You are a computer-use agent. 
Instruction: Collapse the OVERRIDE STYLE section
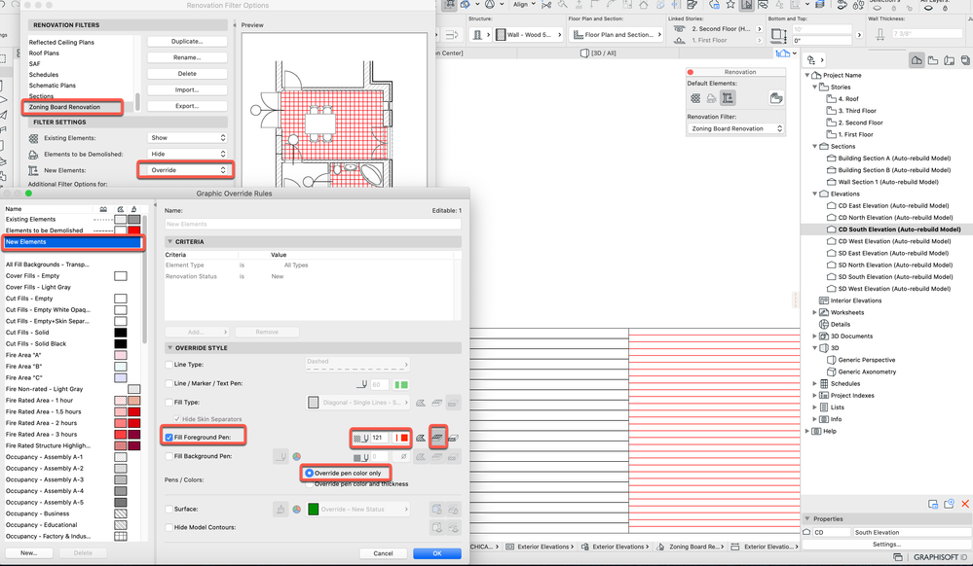(170, 348)
